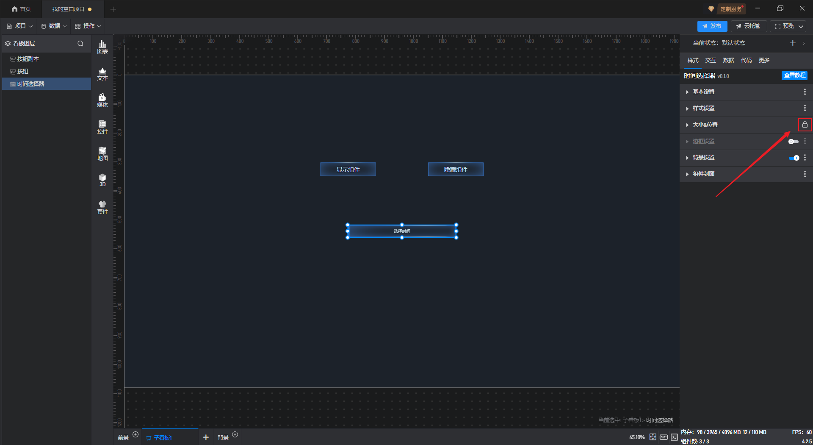Click the lock icon beside 大小&位置
The height and width of the screenshot is (445, 813).
[x=805, y=125]
